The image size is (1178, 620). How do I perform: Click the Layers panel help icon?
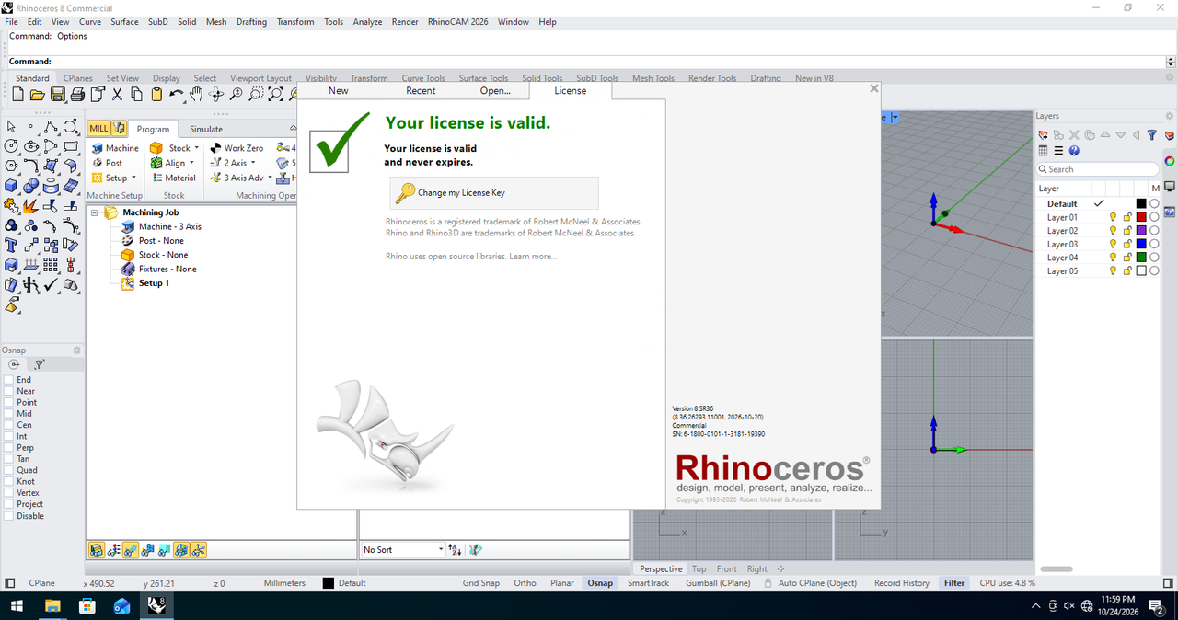(x=1074, y=151)
